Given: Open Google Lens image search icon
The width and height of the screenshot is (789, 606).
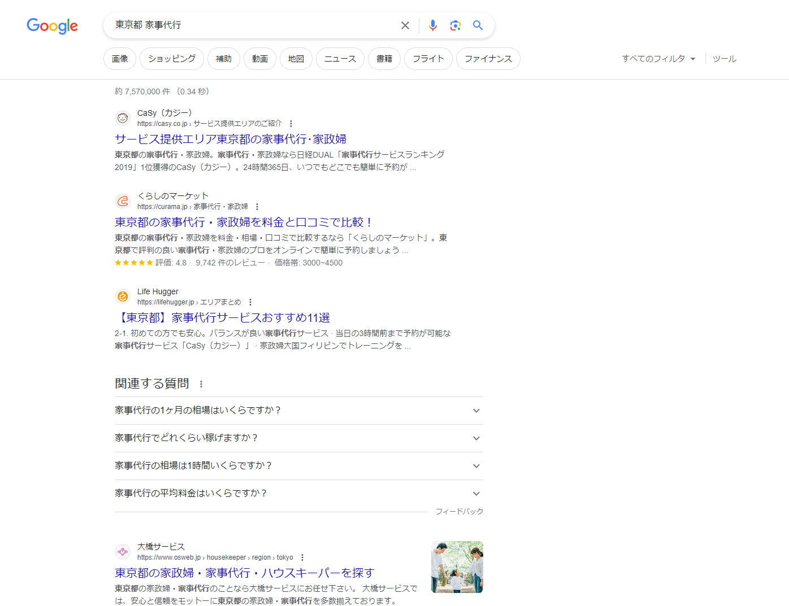Looking at the screenshot, I should point(455,25).
